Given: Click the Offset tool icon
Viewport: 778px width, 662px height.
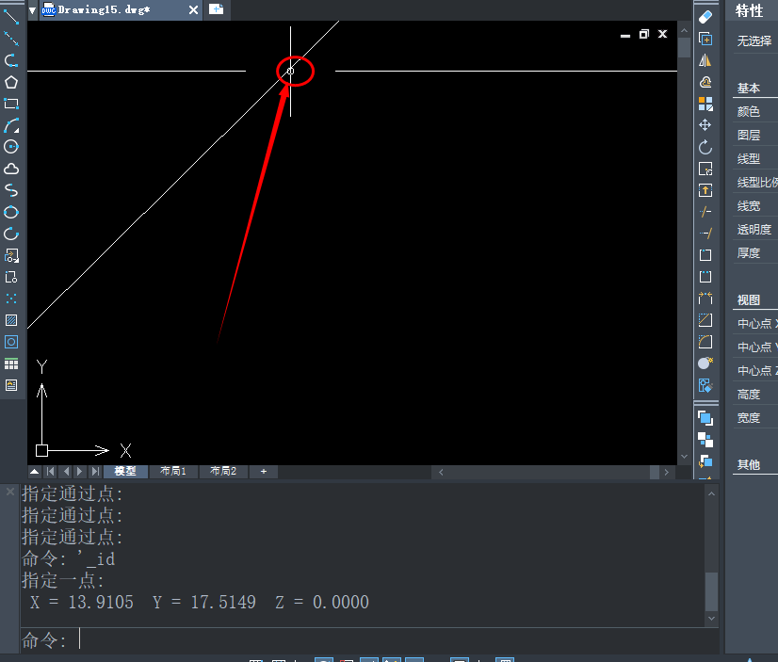Looking at the screenshot, I should coord(705,82).
